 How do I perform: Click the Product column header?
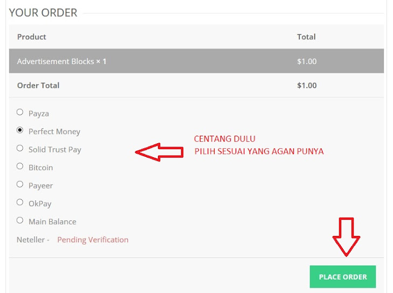[32, 37]
